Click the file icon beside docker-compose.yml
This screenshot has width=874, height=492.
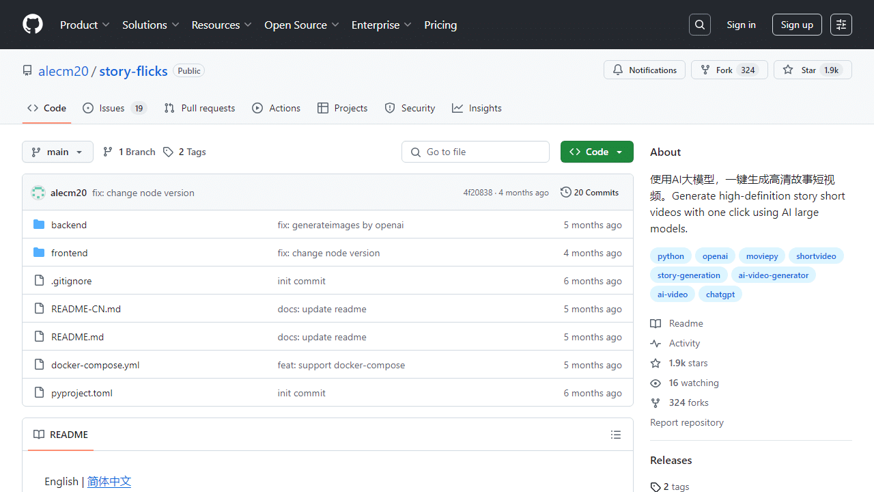(x=39, y=365)
